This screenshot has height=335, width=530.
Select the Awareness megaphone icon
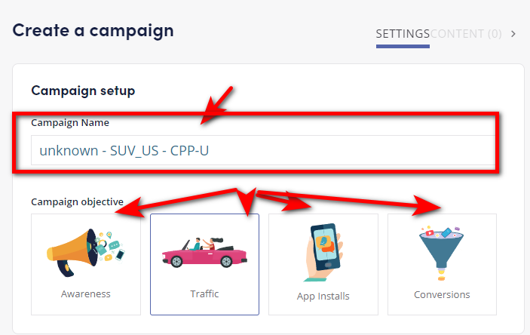coord(85,253)
